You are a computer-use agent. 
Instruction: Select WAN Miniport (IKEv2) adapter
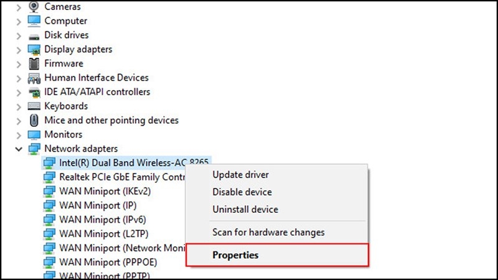point(105,190)
